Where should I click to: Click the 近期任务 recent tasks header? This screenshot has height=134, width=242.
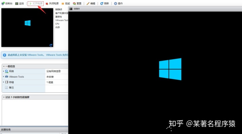6,130
